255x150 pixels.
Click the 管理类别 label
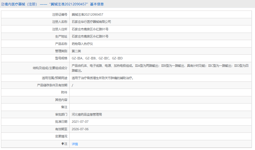click(x=61, y=51)
